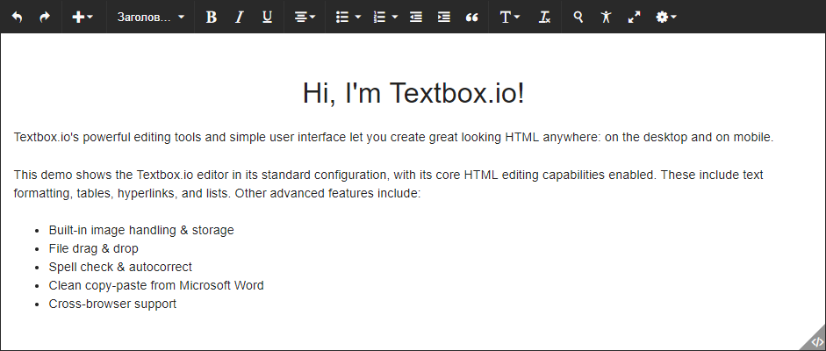Apply bulleted list formatting
826x351 pixels.
click(x=343, y=17)
